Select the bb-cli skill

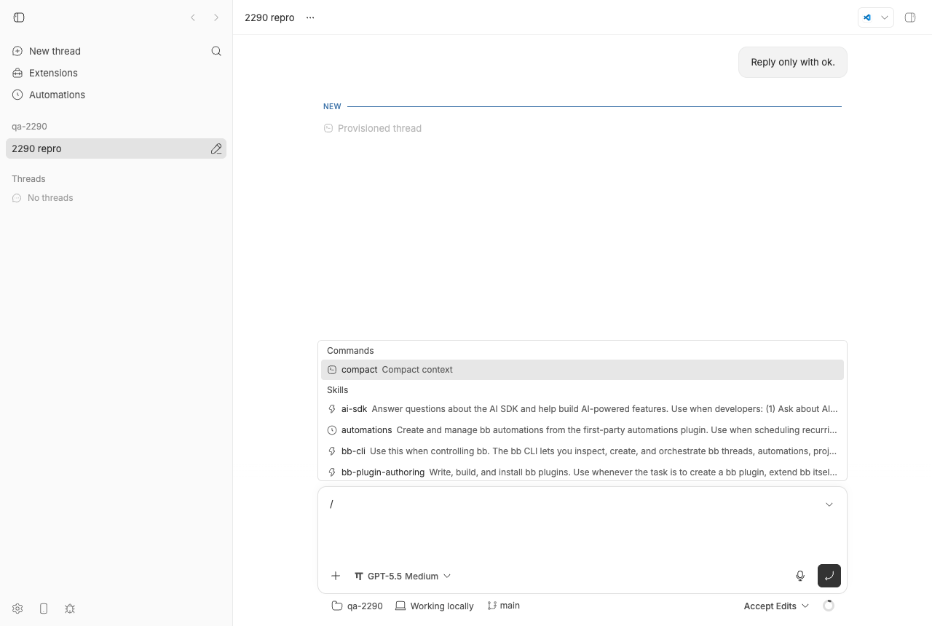click(582, 451)
